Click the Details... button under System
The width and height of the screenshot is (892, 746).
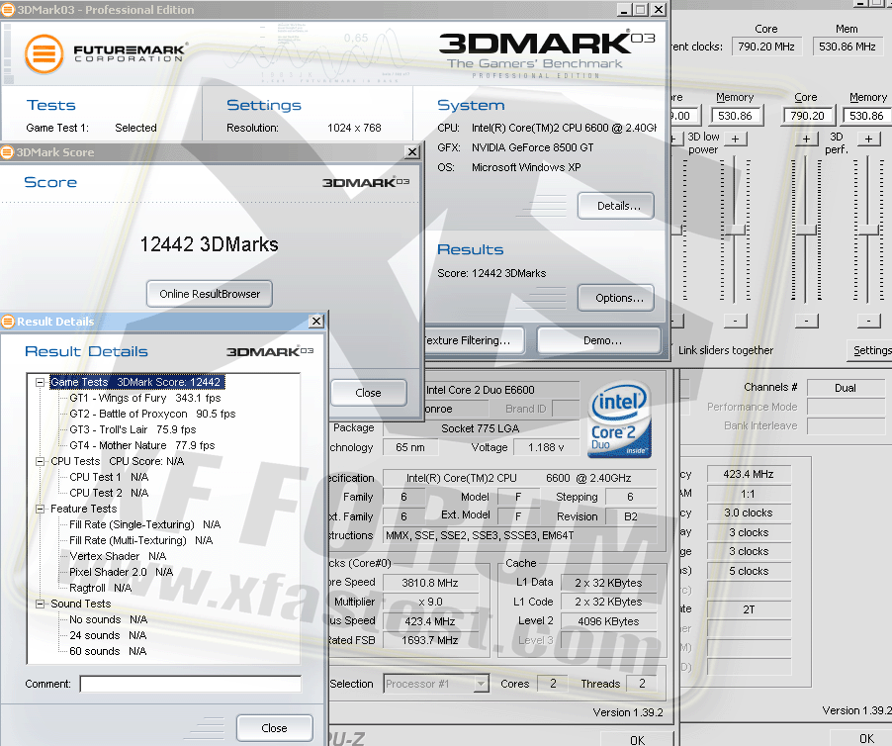tap(615, 206)
